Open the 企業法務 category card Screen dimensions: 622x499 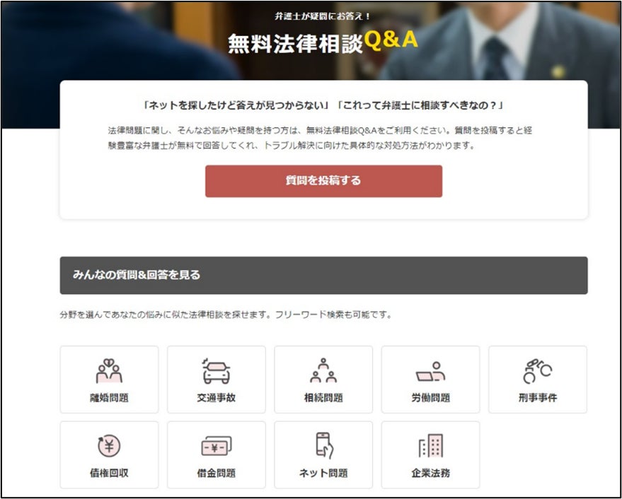coord(430,454)
